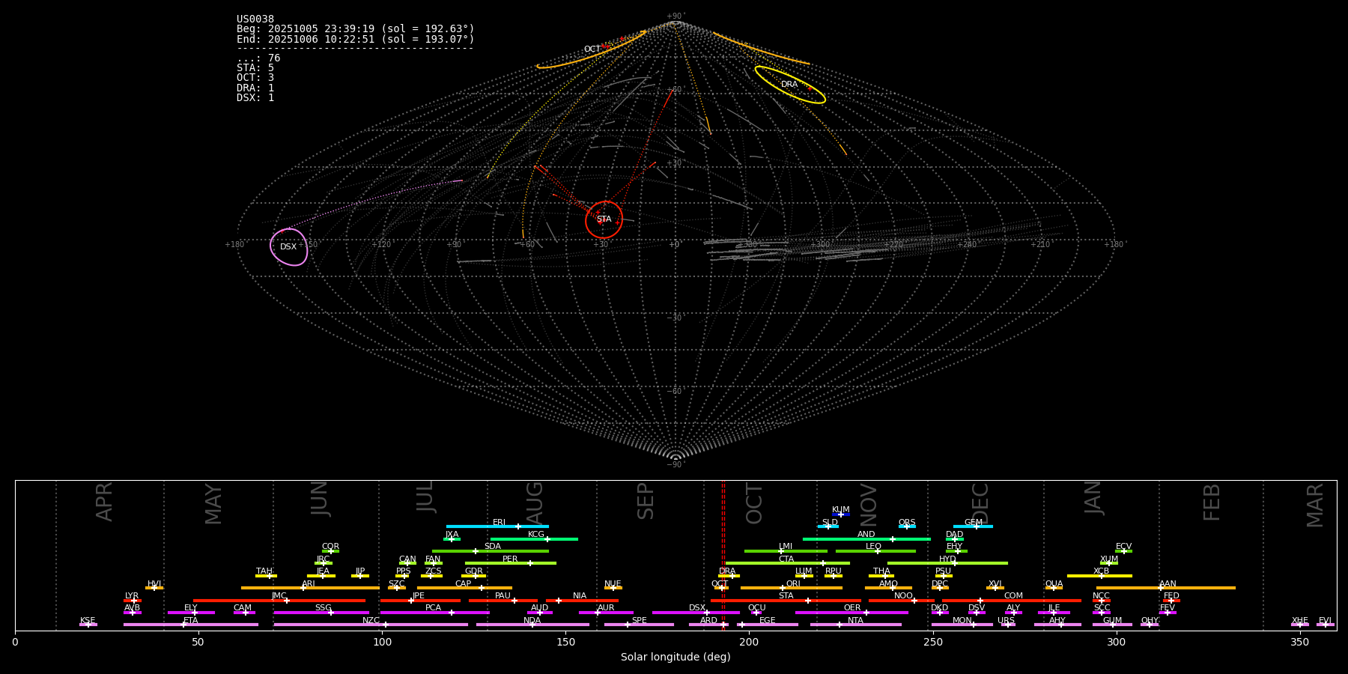The width and height of the screenshot is (1348, 674).
Task: Click the ECV shower label on timeline
Action: pos(1124,547)
